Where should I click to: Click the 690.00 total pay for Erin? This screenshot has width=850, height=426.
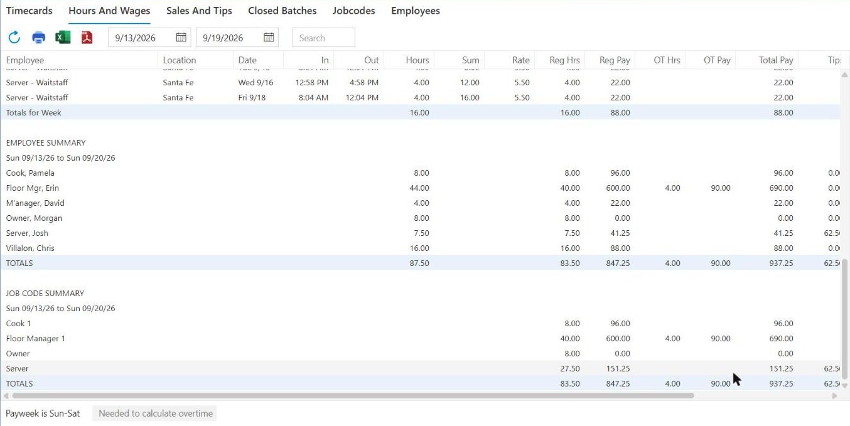click(x=781, y=188)
